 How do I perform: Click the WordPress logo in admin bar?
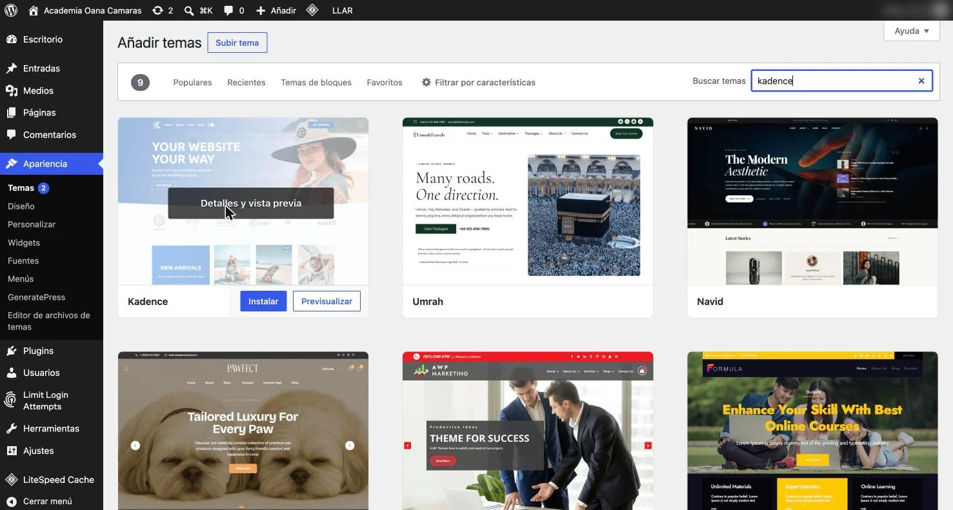coord(11,10)
